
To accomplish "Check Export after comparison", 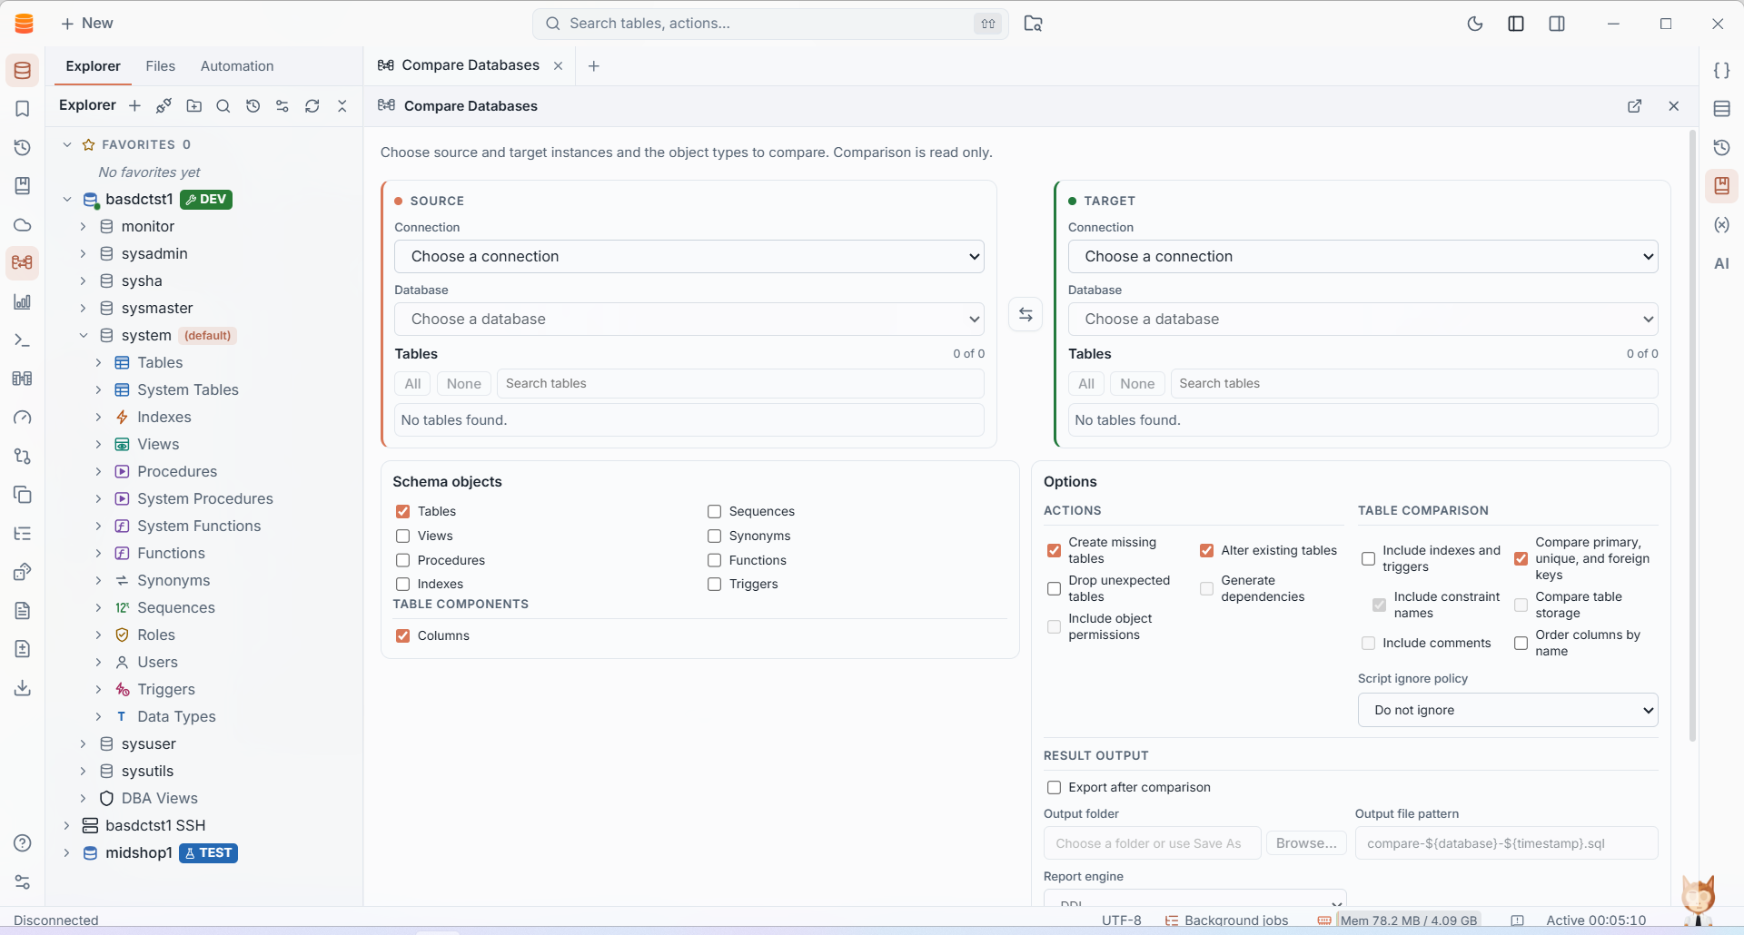I will pos(1055,788).
